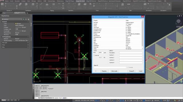This screenshot has width=183, height=102.
Task: Open the Extended Data side tab
Action: (x=31, y=53)
